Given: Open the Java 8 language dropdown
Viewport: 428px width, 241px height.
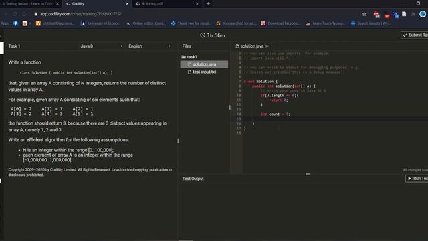Looking at the screenshot, I should (x=101, y=46).
